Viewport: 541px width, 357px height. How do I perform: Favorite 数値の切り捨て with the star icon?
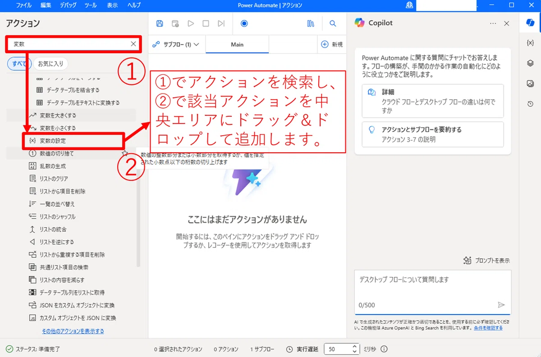pyautogui.click(x=125, y=154)
